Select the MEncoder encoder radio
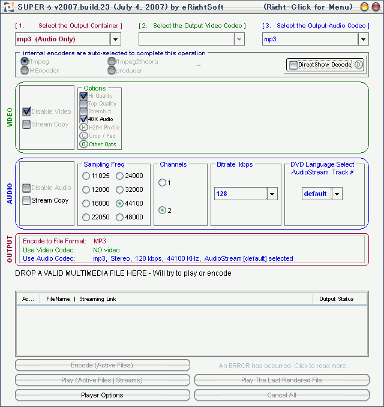The image size is (384, 407). pos(25,70)
